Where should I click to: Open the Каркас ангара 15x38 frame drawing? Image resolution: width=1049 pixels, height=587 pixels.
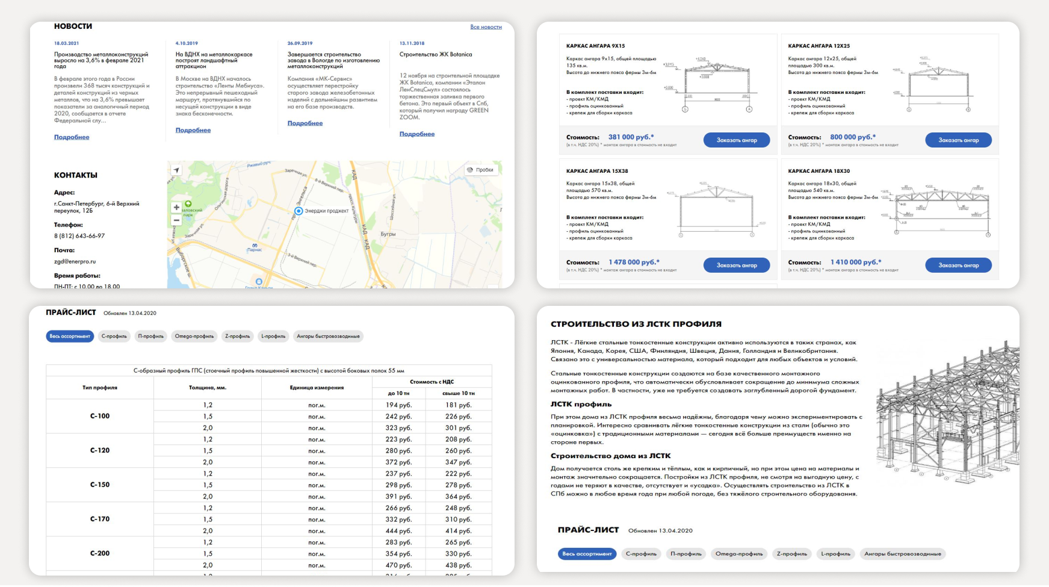716,211
